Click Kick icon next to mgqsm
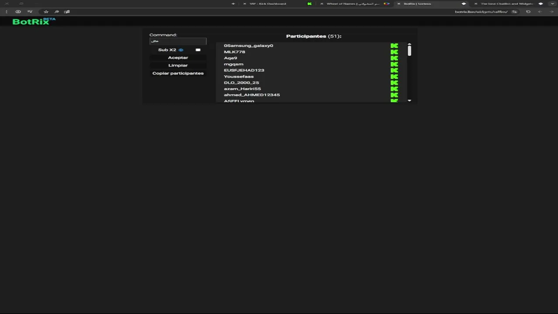The image size is (558, 314). (x=394, y=64)
